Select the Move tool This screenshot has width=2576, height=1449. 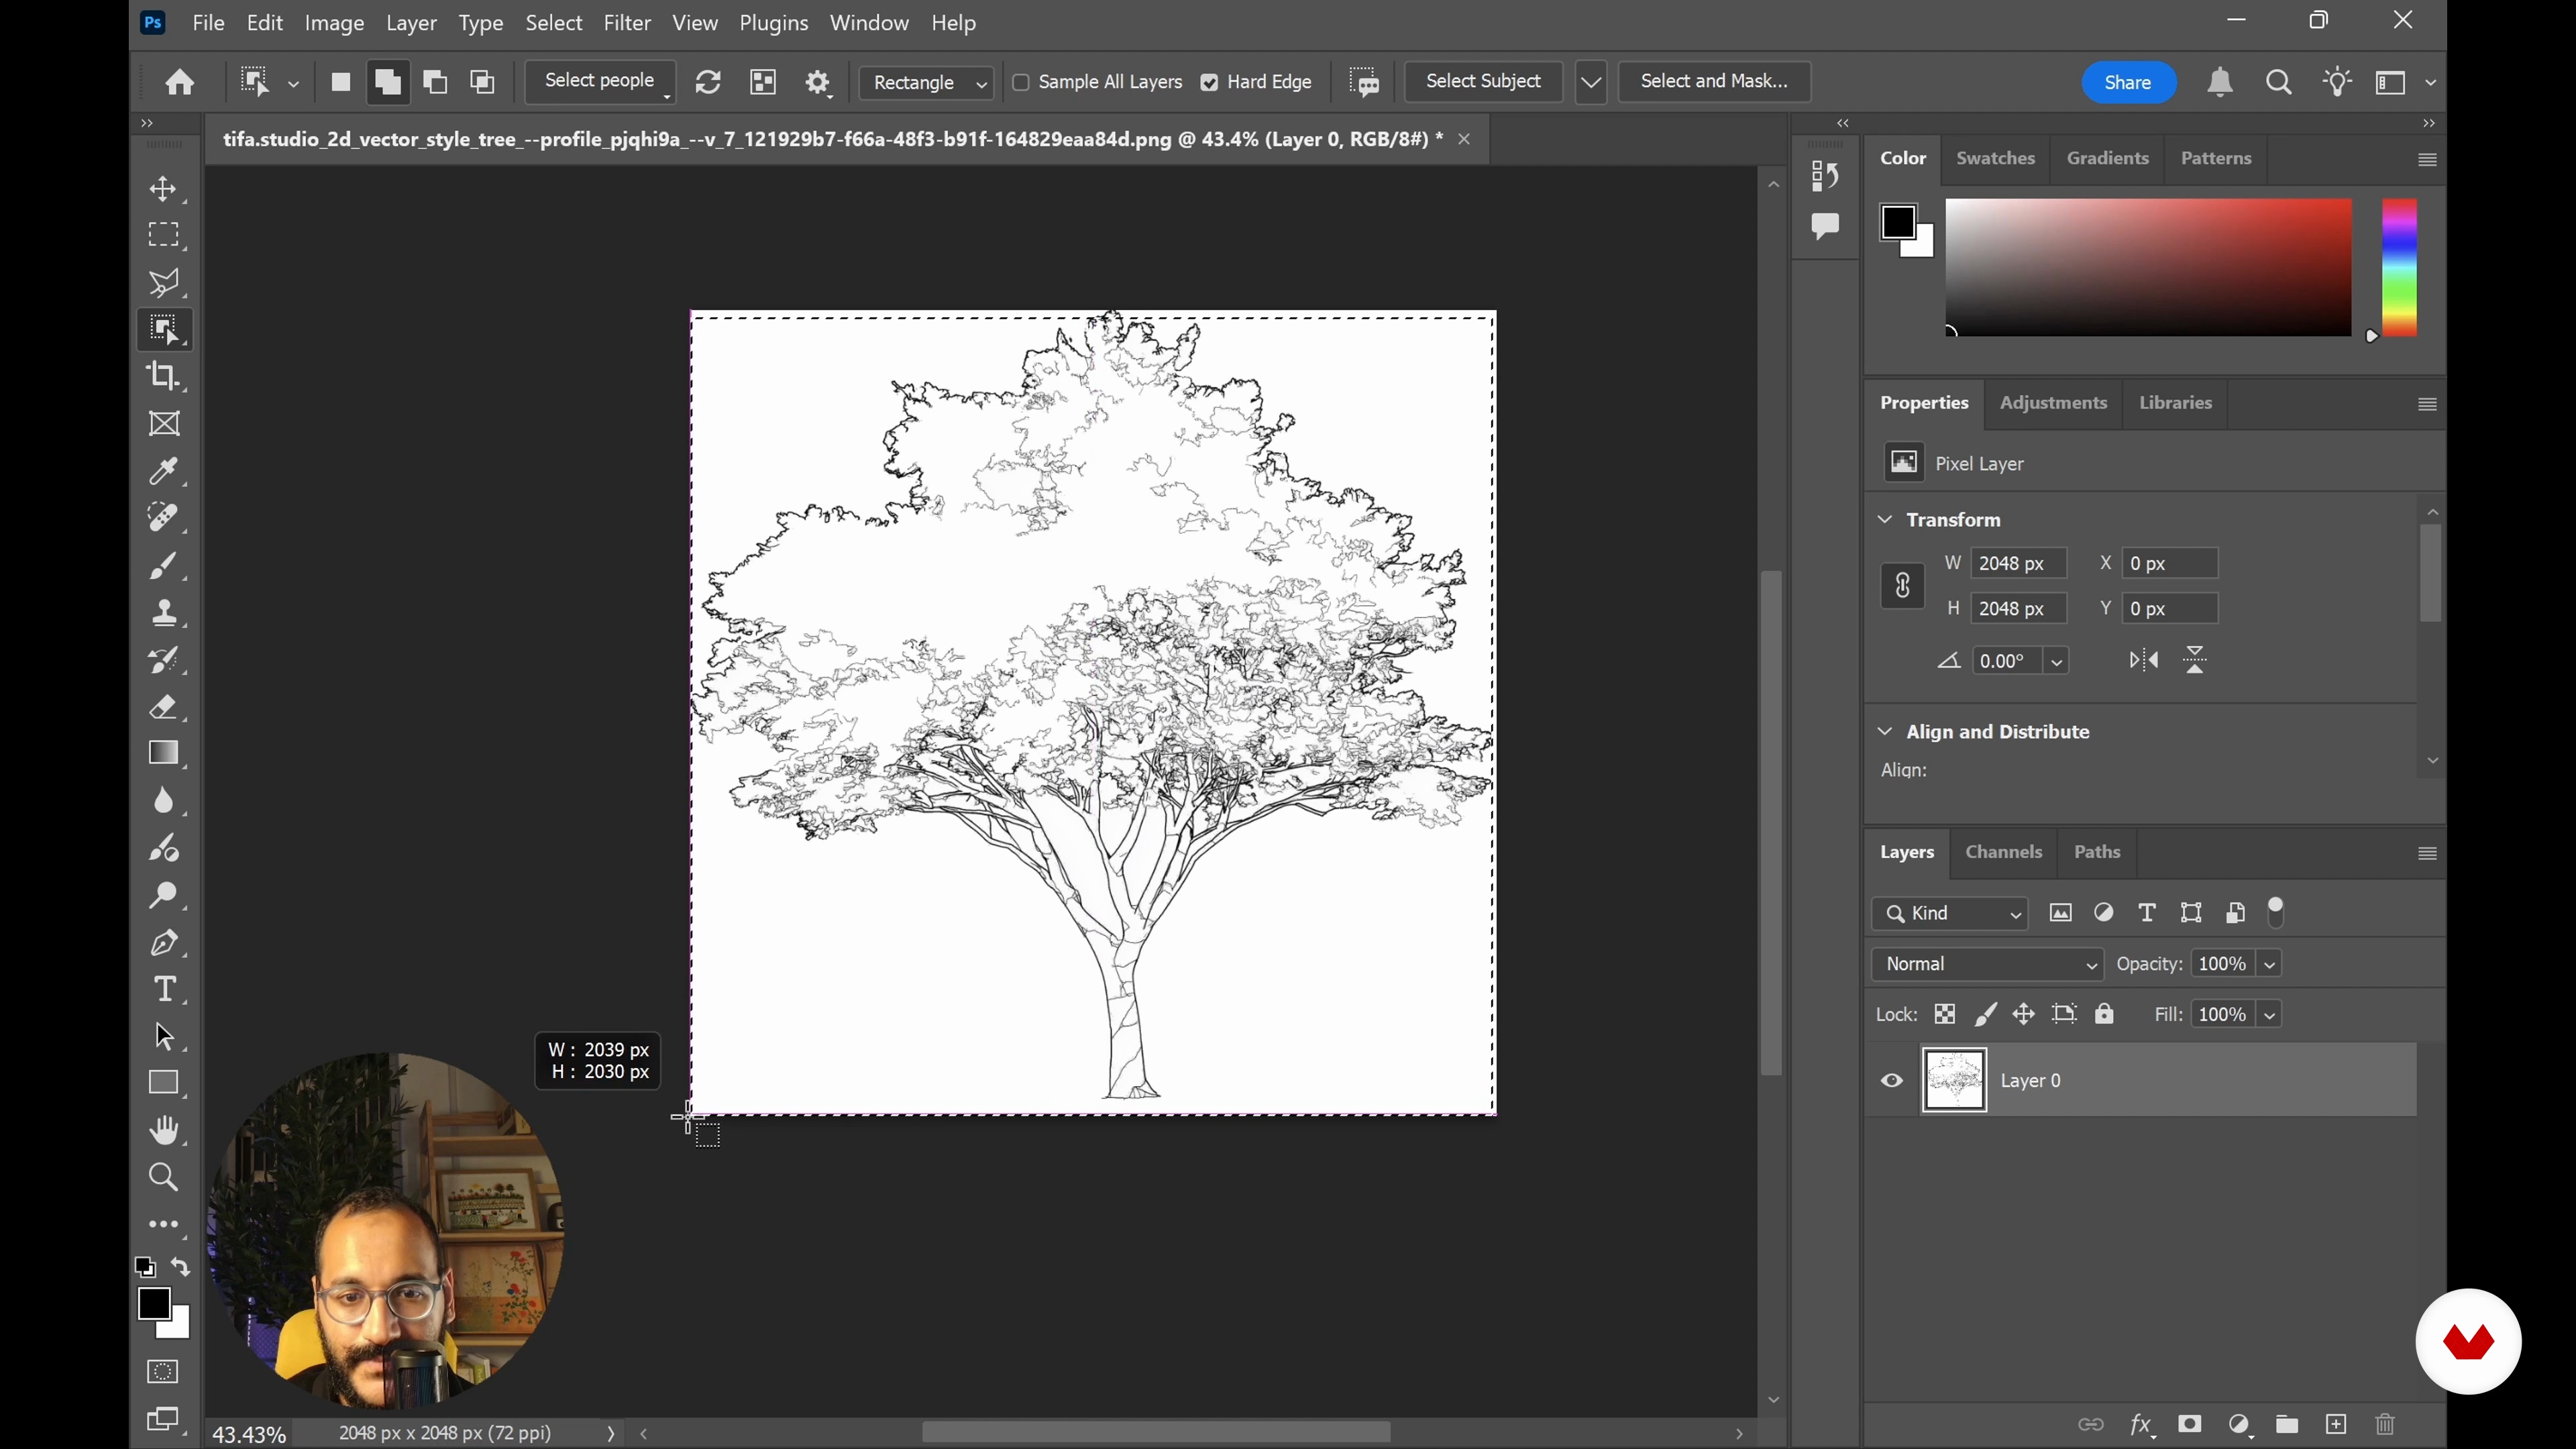pyautogui.click(x=163, y=189)
